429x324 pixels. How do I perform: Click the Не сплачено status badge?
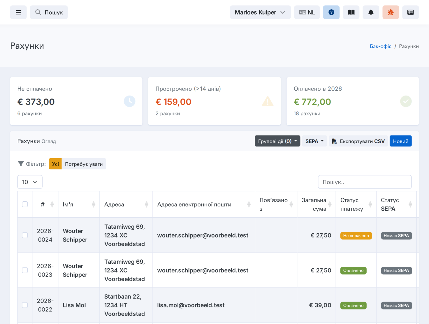[x=356, y=236]
